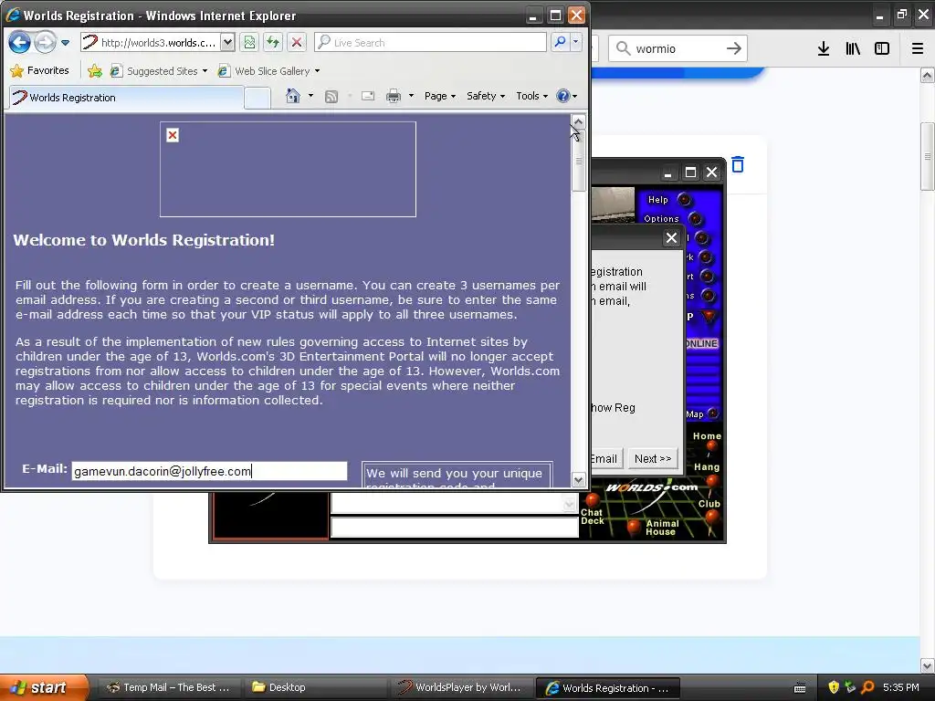Screen dimensions: 935x701
Task: Open Web Slice Gallery link
Action: 268,71
